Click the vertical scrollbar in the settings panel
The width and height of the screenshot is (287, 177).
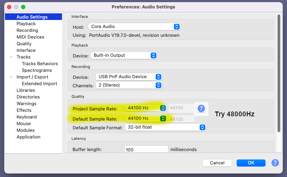[279, 70]
